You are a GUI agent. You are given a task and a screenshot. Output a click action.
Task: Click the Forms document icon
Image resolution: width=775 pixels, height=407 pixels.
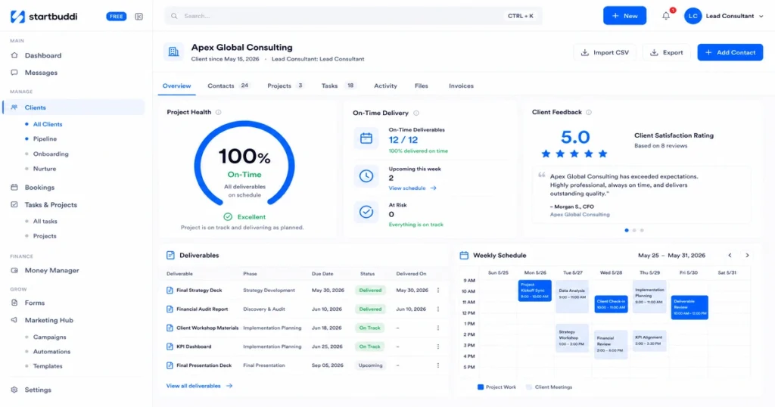[14, 303]
